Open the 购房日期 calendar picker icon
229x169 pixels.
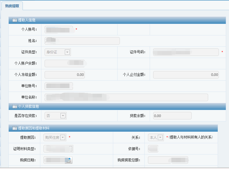tap(68, 160)
